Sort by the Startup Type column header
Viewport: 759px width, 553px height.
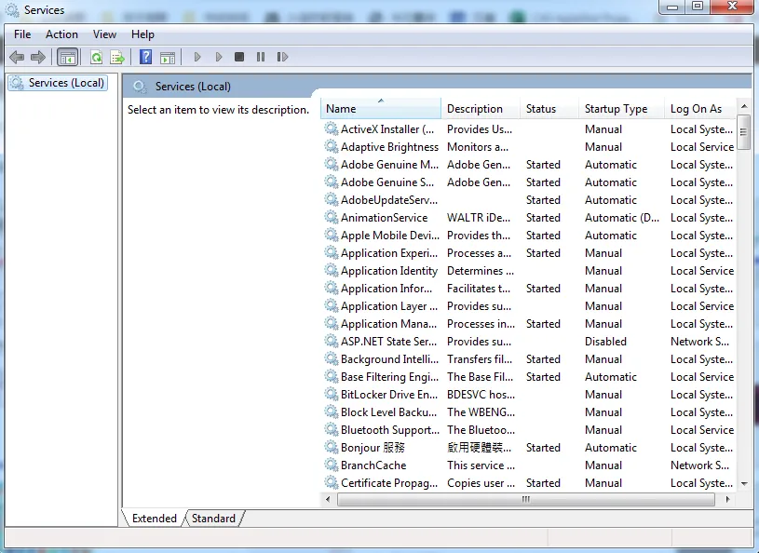[x=621, y=108]
